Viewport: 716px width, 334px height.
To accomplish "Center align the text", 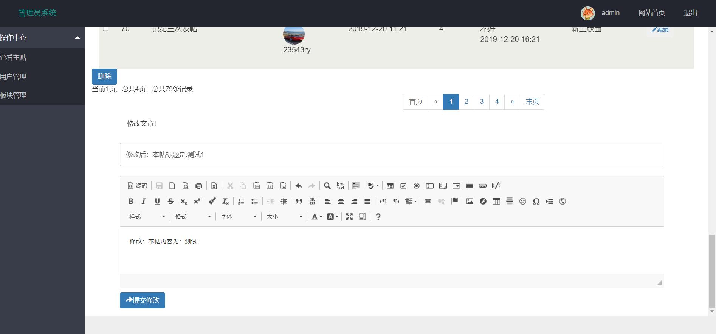I will 341,201.
